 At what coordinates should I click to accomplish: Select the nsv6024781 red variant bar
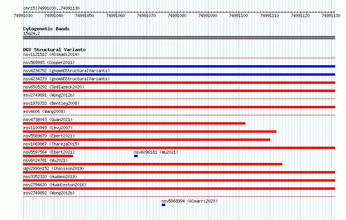(152, 164)
